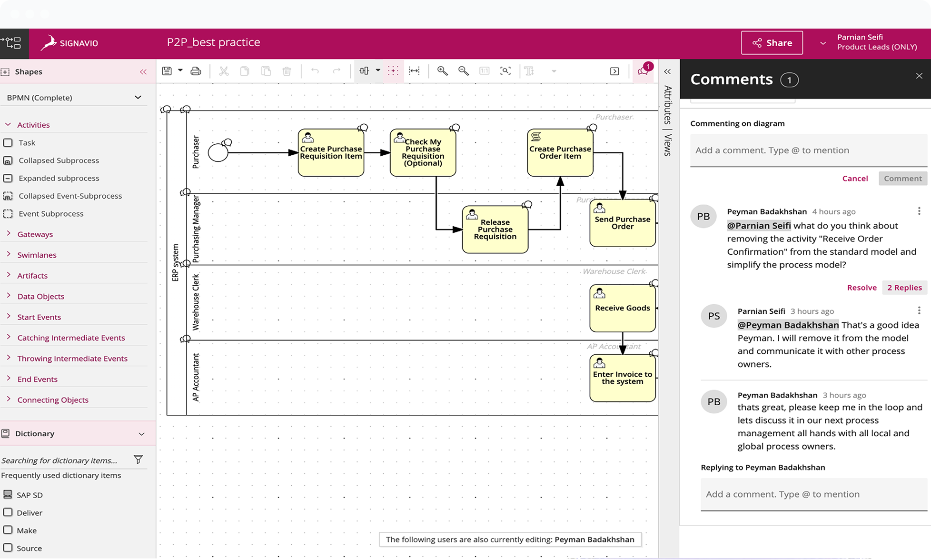Reset zoom to 1:1 scale

coord(485,70)
